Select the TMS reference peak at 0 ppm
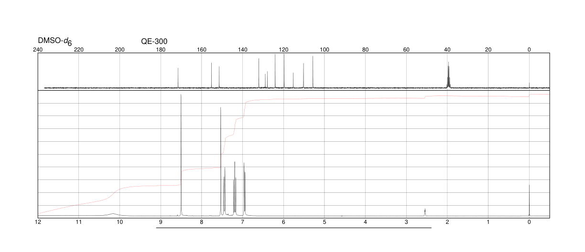The image size is (585, 252). (x=529, y=200)
